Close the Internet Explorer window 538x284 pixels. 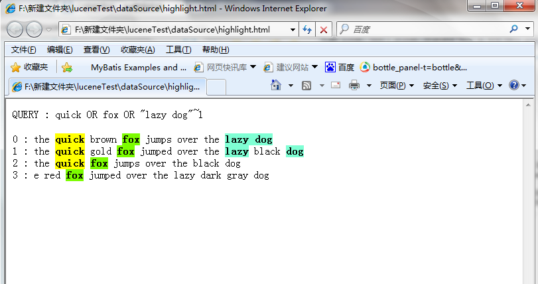tap(519, 5)
